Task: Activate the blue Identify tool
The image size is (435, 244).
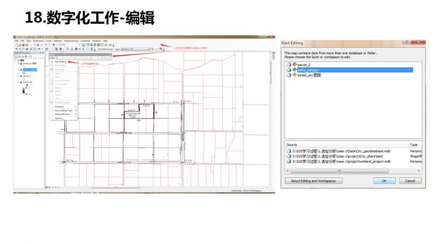Action: (61, 49)
